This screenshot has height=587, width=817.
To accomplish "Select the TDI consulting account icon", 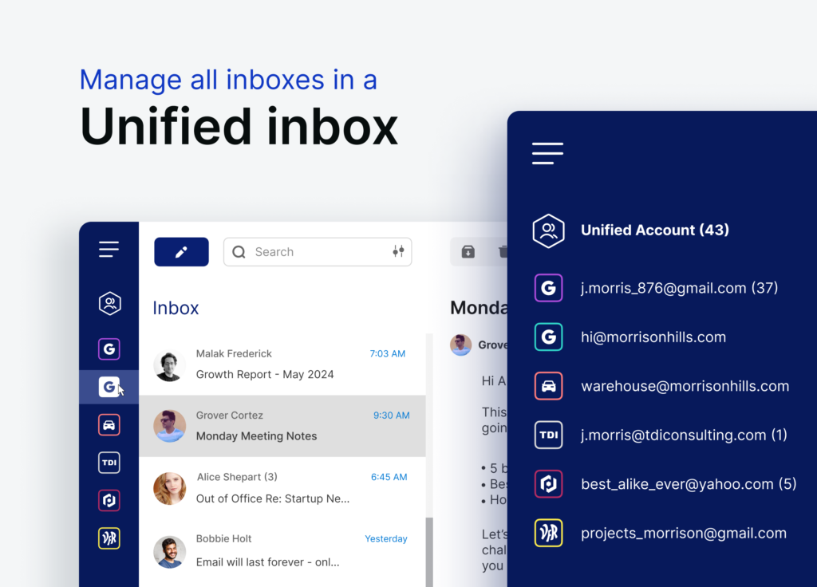I will [x=109, y=463].
